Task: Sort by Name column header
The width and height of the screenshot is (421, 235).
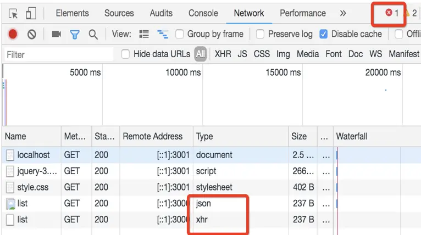Action: [x=32, y=136]
